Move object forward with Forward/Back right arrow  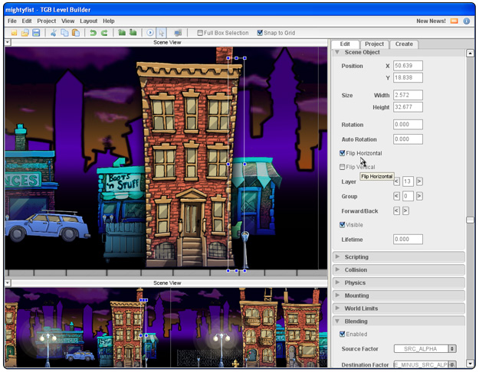(405, 210)
